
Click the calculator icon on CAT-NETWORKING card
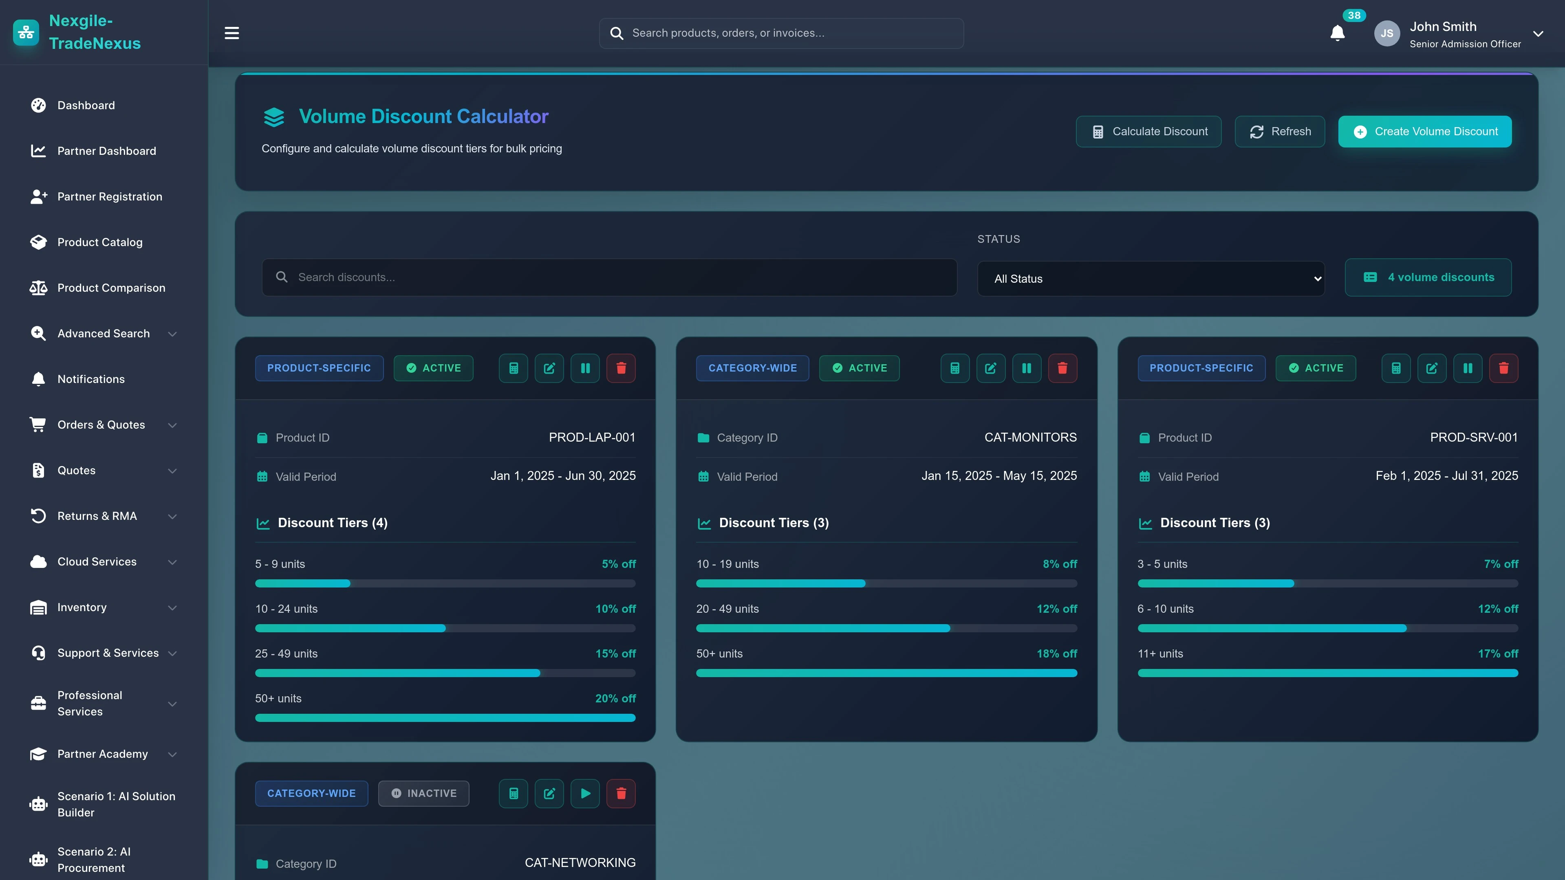[x=514, y=793]
